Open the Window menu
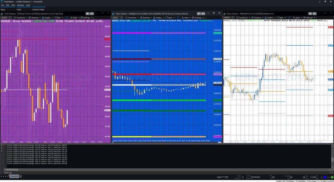This screenshot has width=334, height=182. pyautogui.click(x=20, y=5)
